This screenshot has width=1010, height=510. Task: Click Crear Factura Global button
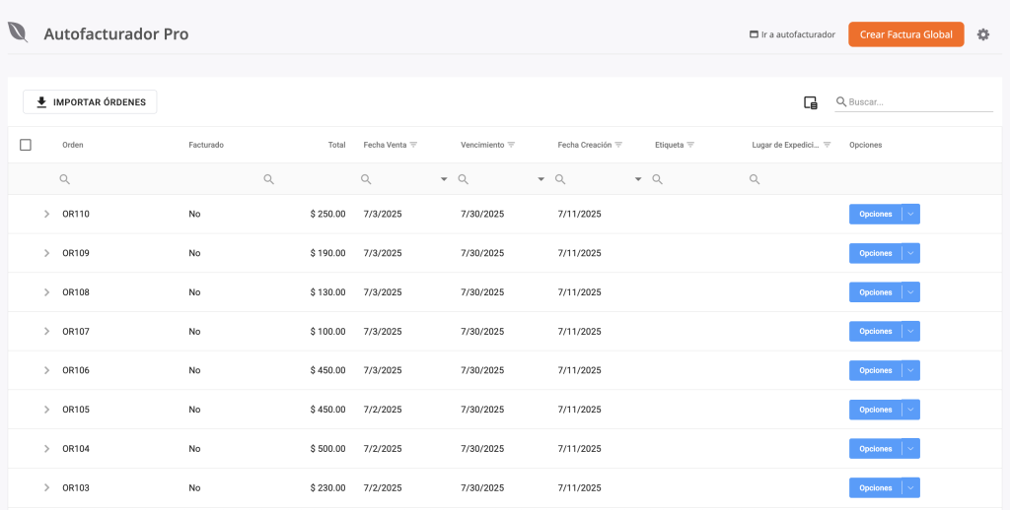tap(905, 34)
